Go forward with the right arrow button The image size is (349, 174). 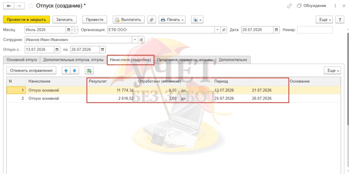click(x=19, y=6)
